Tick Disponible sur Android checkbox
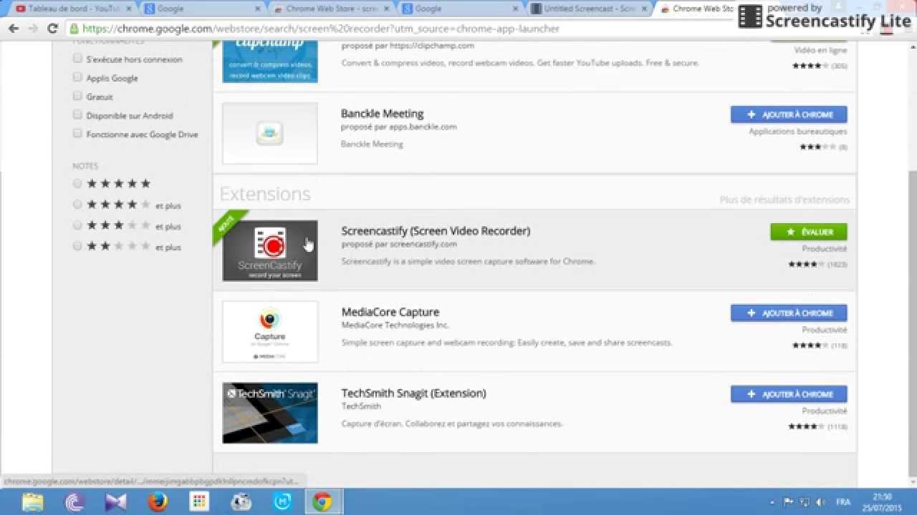This screenshot has width=917, height=515. pyautogui.click(x=77, y=114)
